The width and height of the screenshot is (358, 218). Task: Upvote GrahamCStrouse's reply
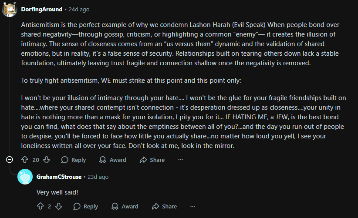tap(41, 206)
